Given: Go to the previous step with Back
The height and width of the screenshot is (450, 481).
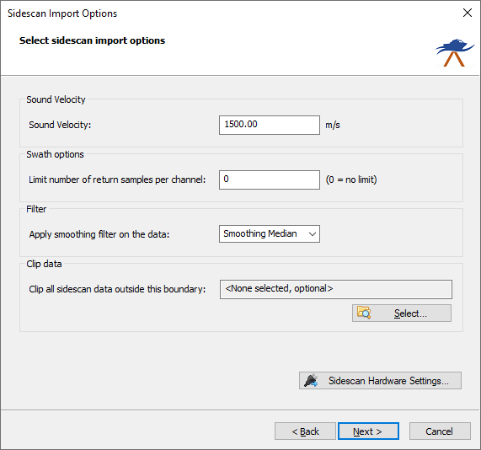Looking at the screenshot, I should [305, 431].
